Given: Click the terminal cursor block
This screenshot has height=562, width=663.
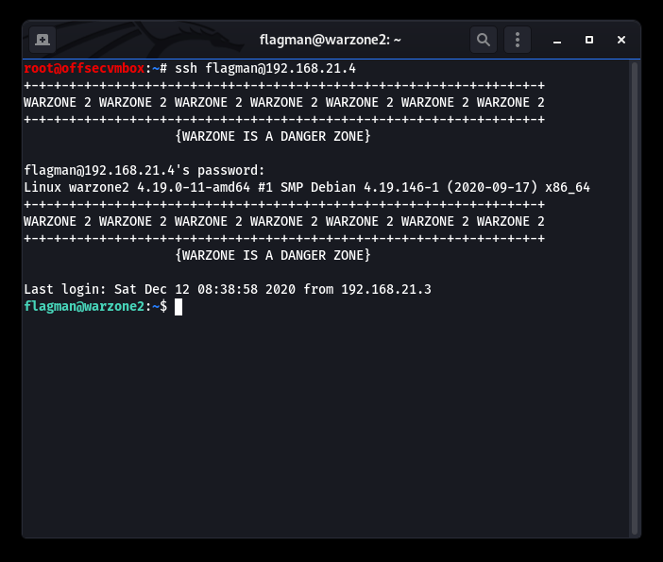Looking at the screenshot, I should point(178,307).
